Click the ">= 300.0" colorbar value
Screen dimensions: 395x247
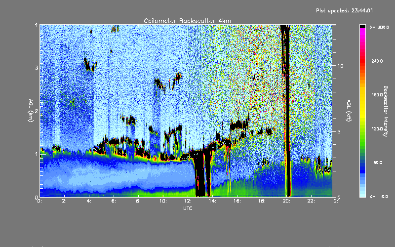pos(379,27)
